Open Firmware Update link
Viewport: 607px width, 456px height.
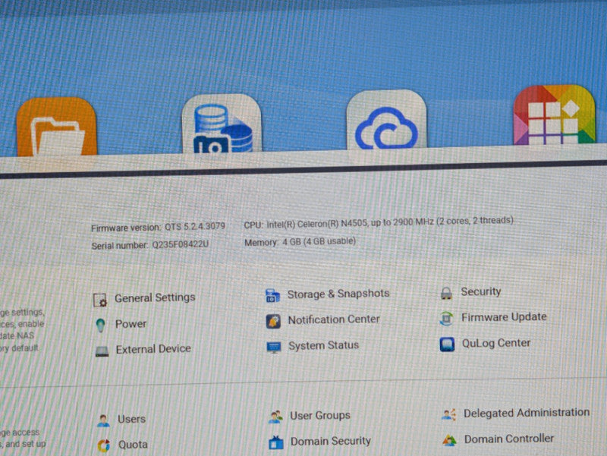click(x=504, y=317)
